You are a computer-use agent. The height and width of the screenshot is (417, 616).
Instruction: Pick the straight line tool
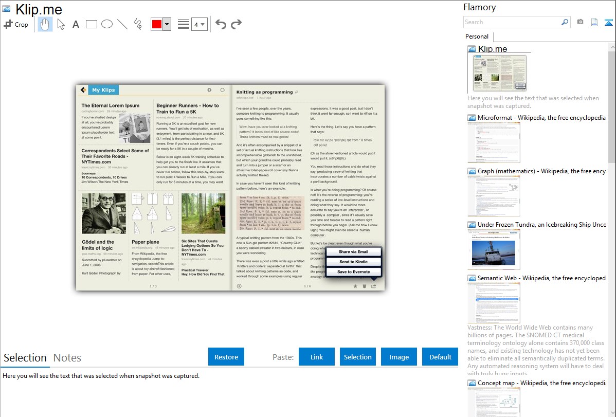pos(122,24)
